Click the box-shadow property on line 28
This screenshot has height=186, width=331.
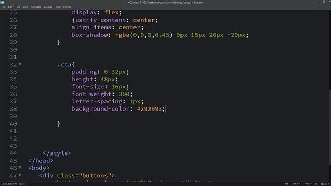(89, 35)
